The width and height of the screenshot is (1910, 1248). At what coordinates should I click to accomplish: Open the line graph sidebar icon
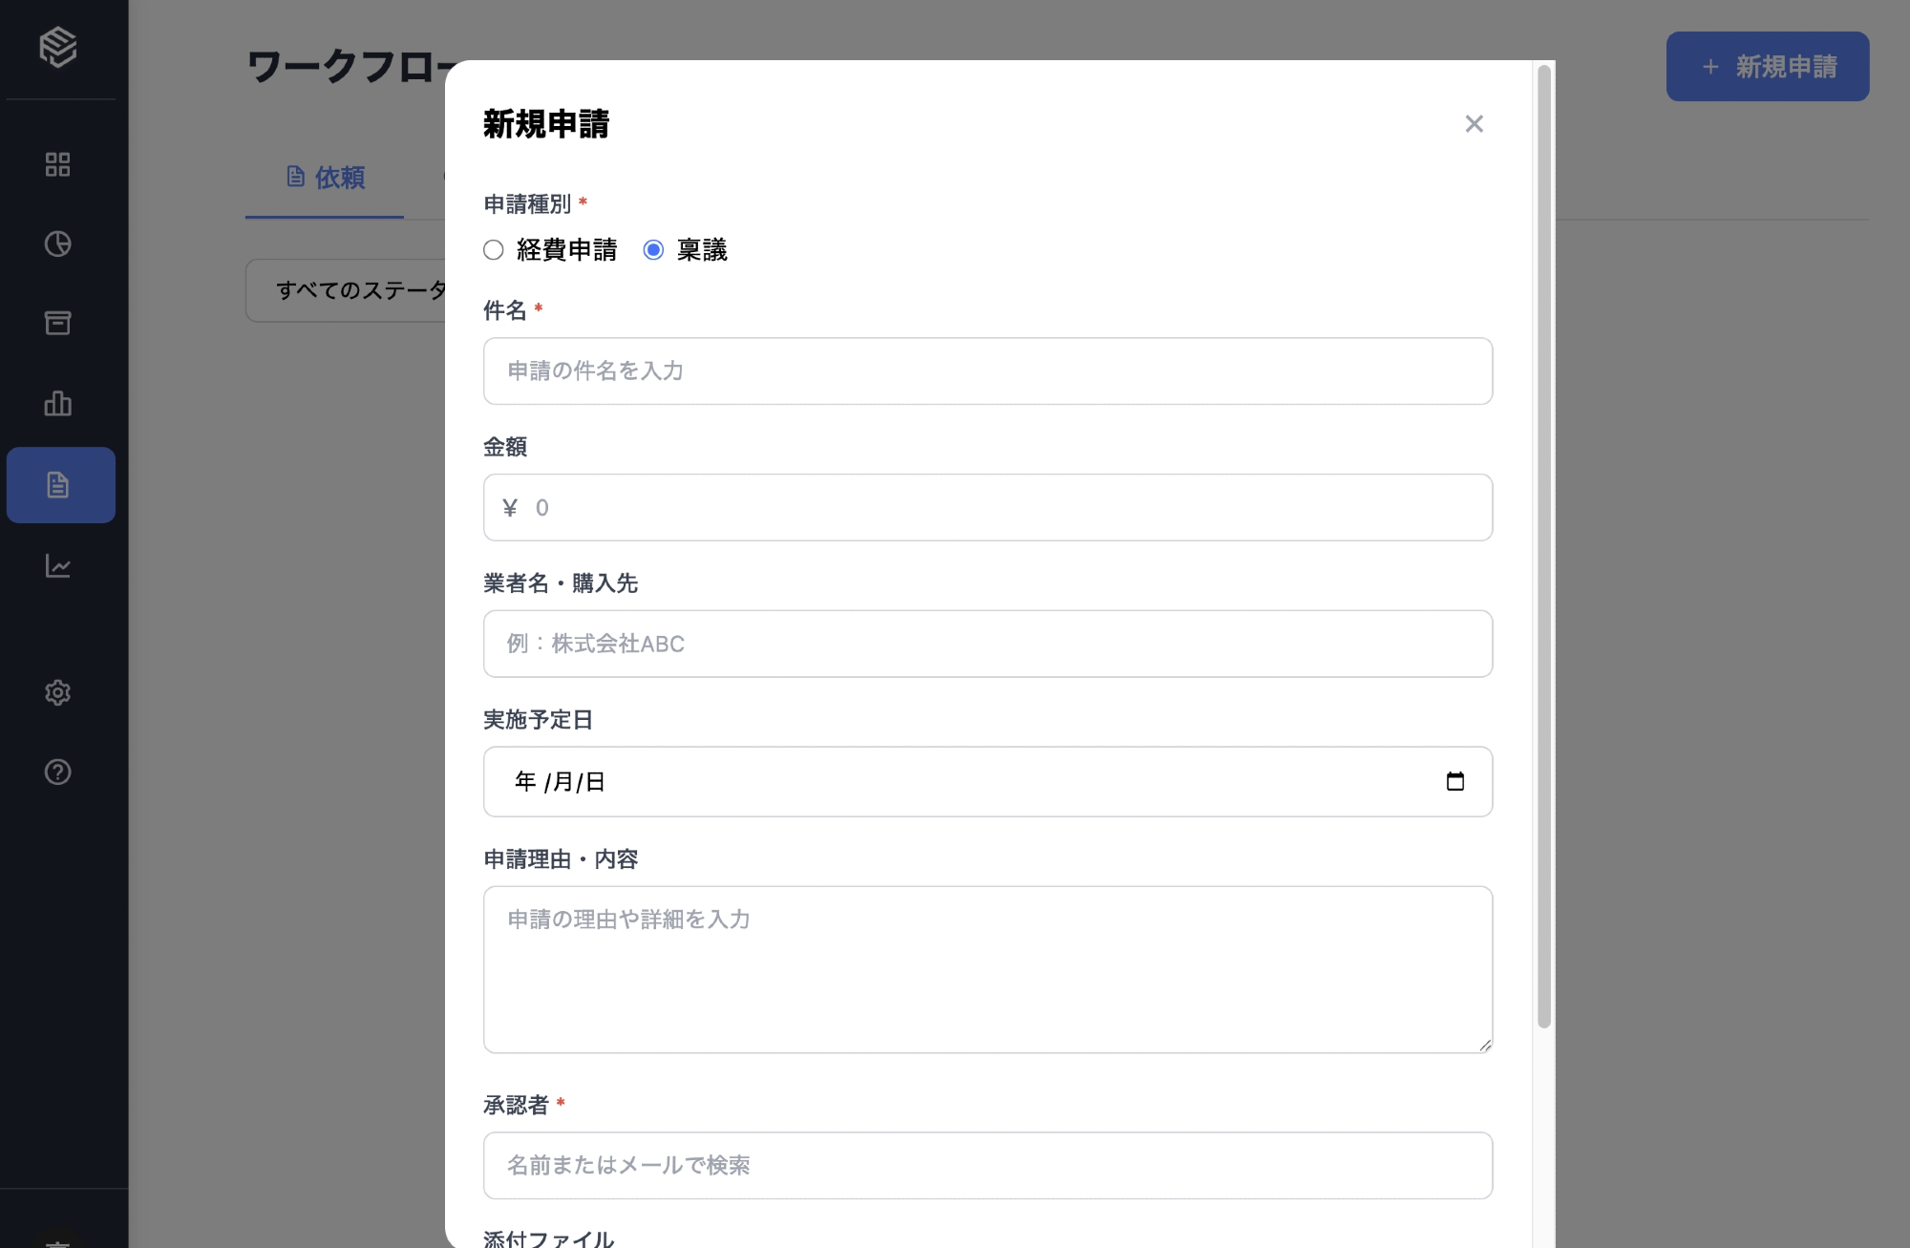click(x=57, y=566)
